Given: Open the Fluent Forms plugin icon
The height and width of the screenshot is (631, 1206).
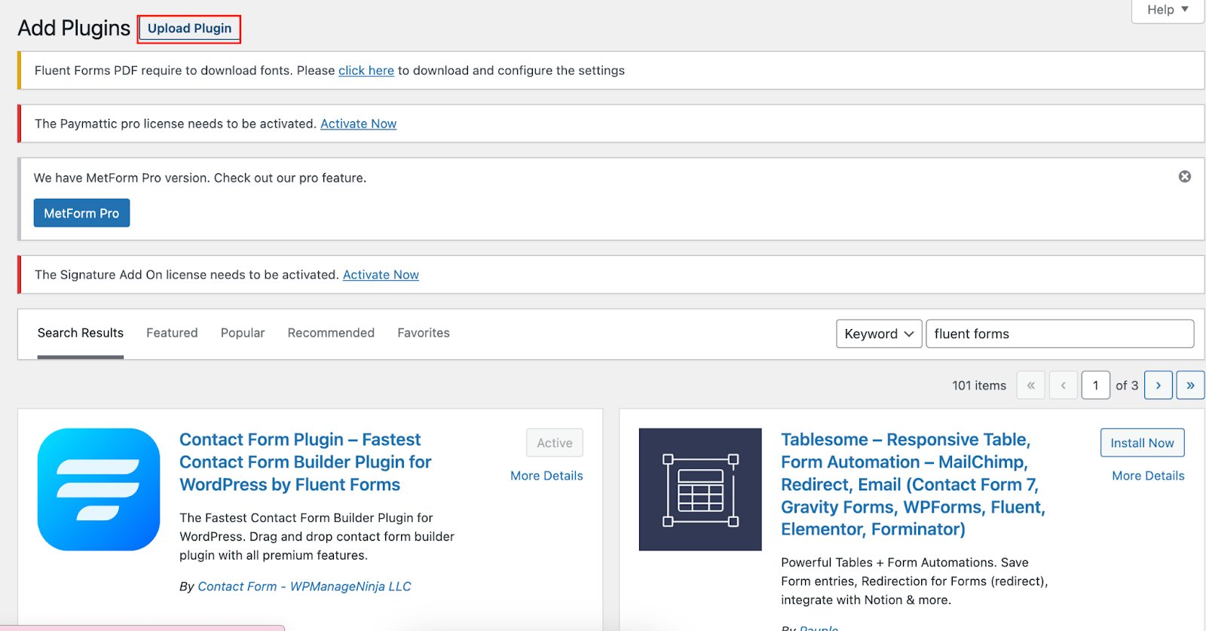Looking at the screenshot, I should tap(99, 489).
